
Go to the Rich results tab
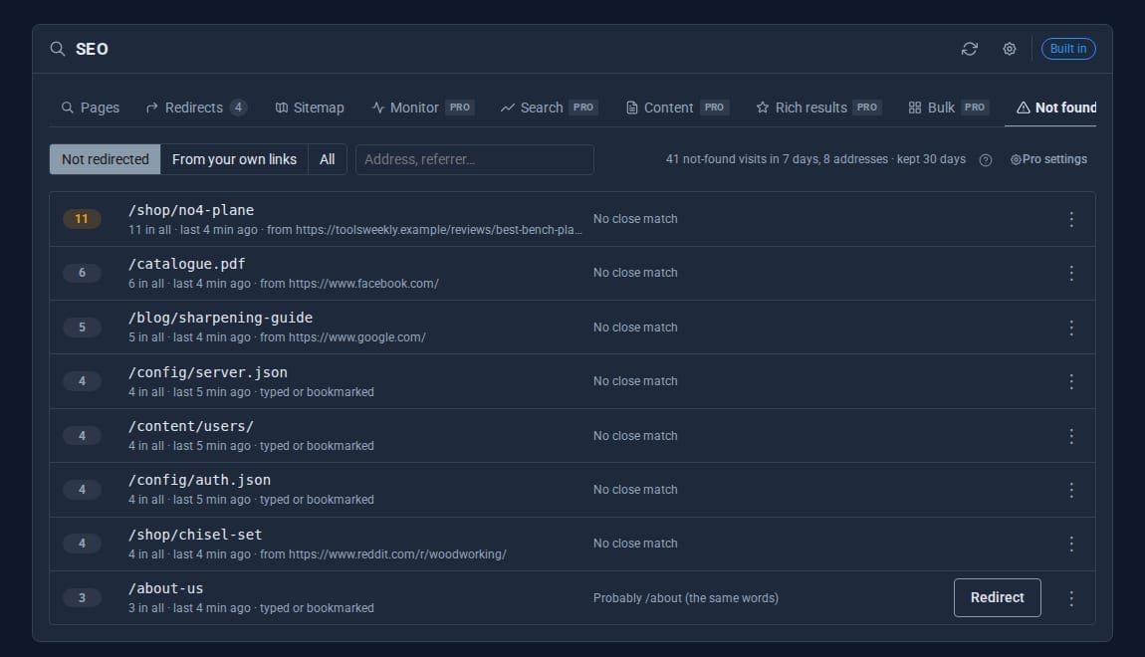pyautogui.click(x=818, y=108)
